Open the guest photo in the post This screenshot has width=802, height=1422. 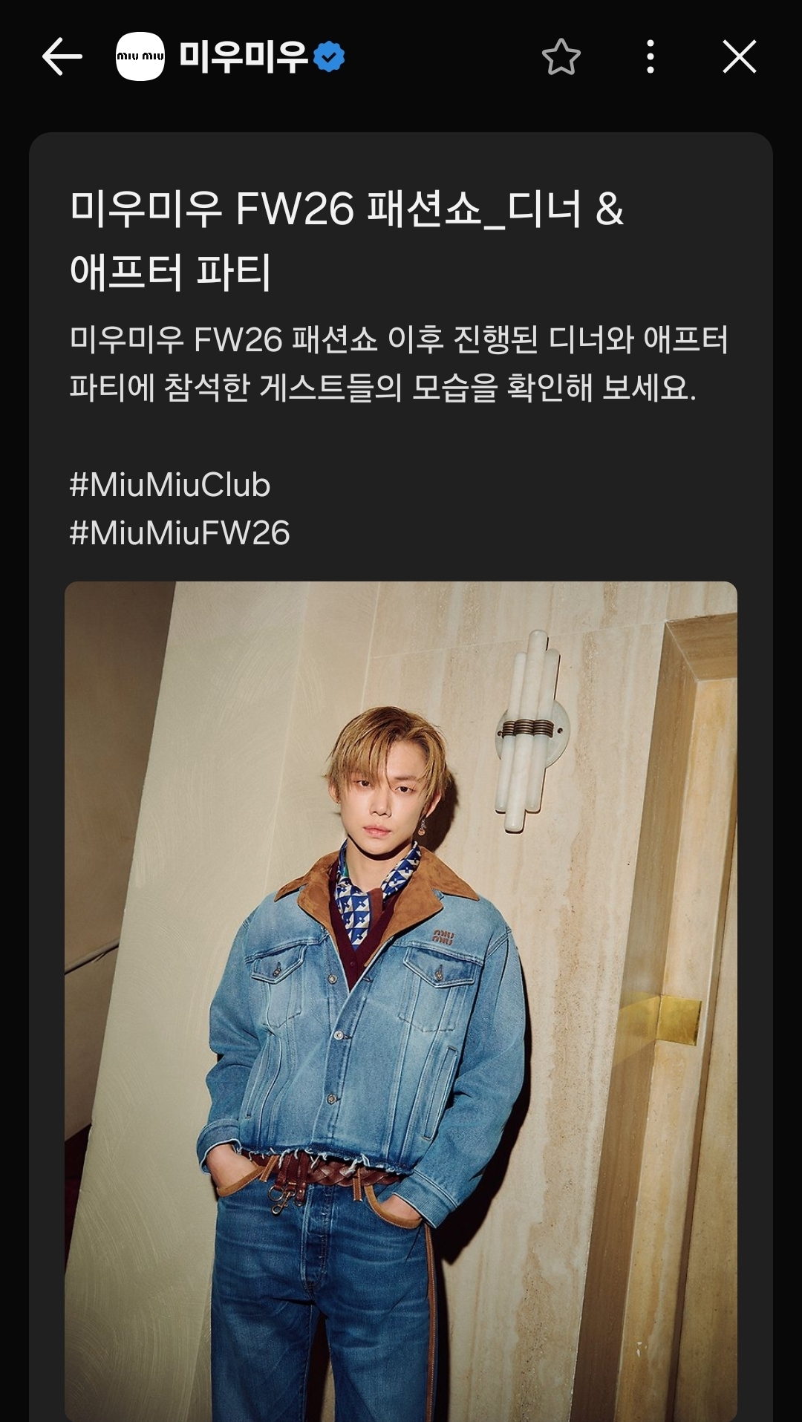(x=401, y=1001)
